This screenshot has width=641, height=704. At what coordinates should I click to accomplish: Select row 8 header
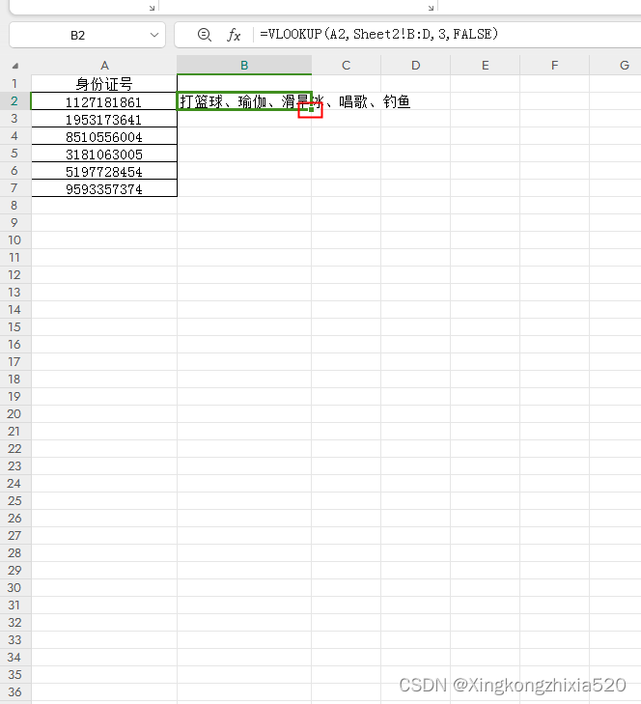click(x=14, y=206)
